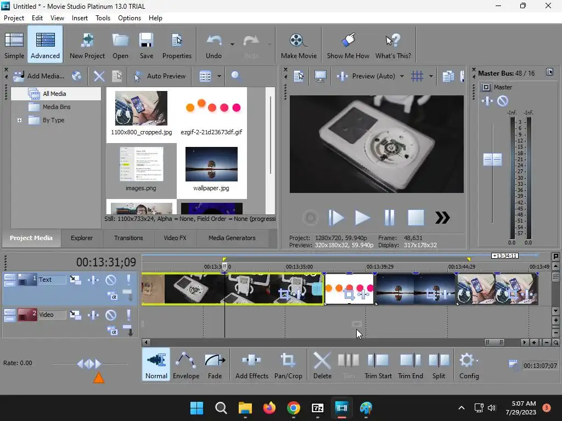Save the project with the Save icon
Screen dimensions: 562x421
146,45
